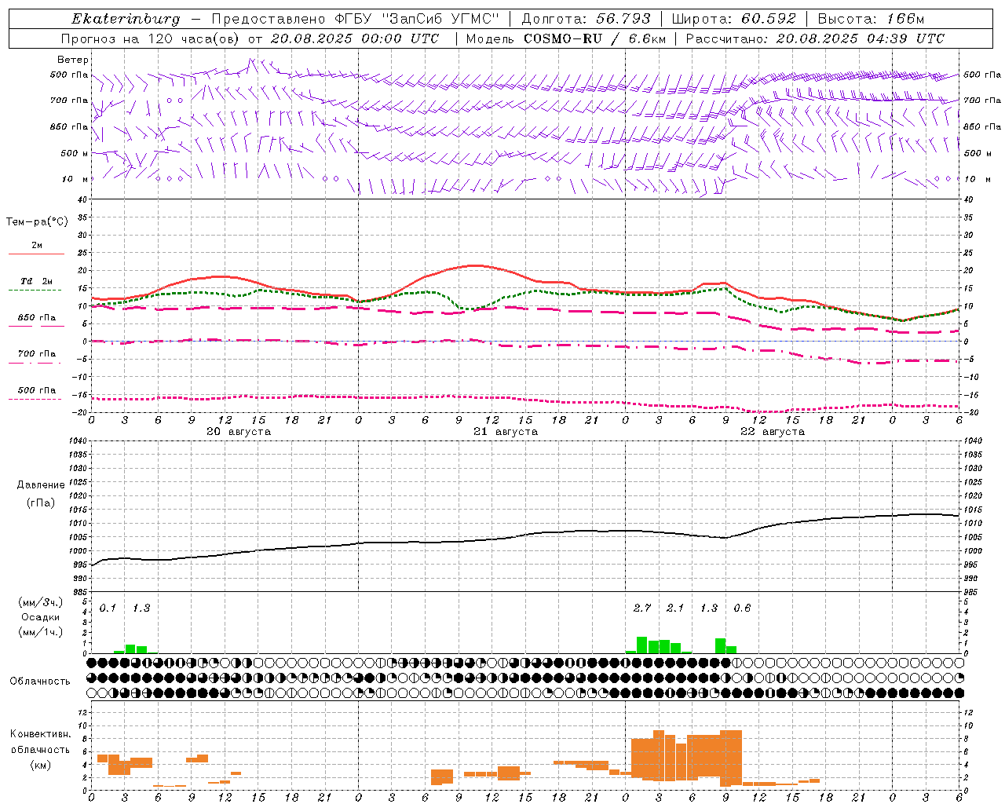Viewport: 1005px width, 804px height.
Task: Click the 2.7 precipitation value
Action: (x=642, y=608)
